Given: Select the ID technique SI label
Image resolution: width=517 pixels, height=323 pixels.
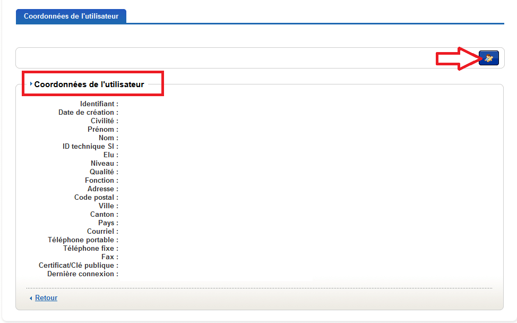Looking at the screenshot, I should click(90, 146).
